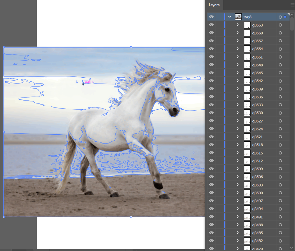Target the g3533 group circle
The image size is (295, 251).
[x=280, y=105]
